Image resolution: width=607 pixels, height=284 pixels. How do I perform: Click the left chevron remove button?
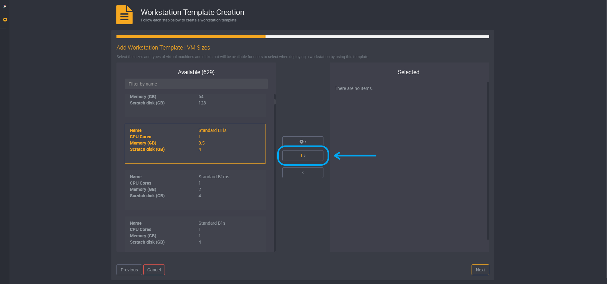pyautogui.click(x=303, y=173)
